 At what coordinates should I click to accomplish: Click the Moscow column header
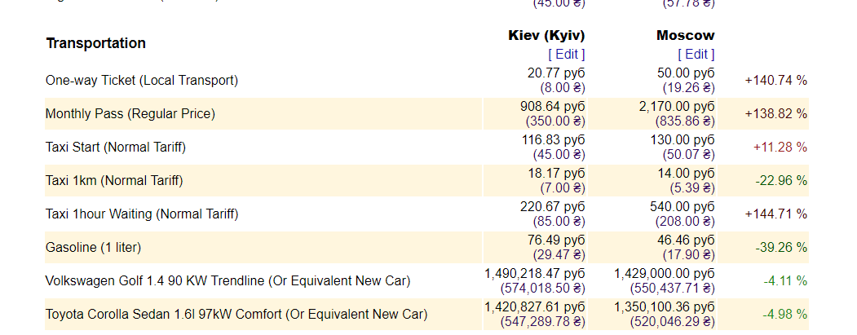[x=685, y=35]
